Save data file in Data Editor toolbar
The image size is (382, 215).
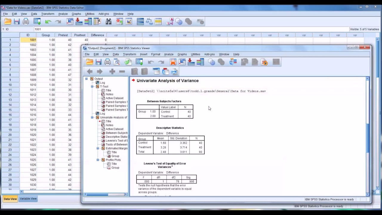(17, 21)
